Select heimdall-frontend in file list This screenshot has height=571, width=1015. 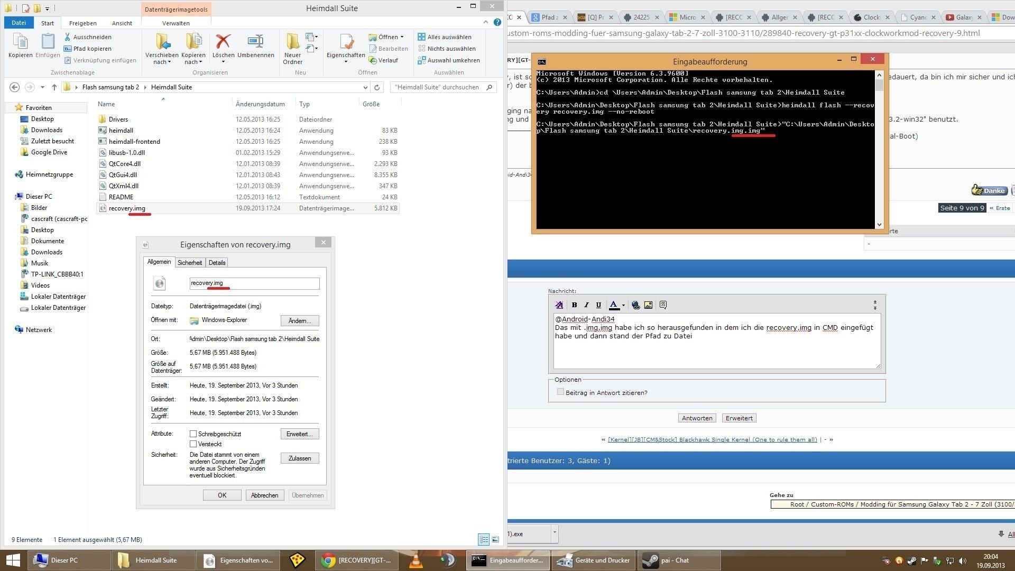[248, 142]
